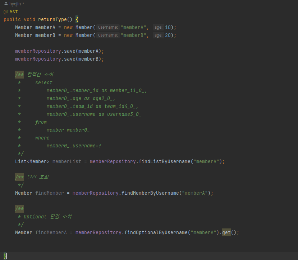Click the '단건 조회' comment header
Image resolution: width=298 pixels, height=260 pixels.
tap(38, 177)
